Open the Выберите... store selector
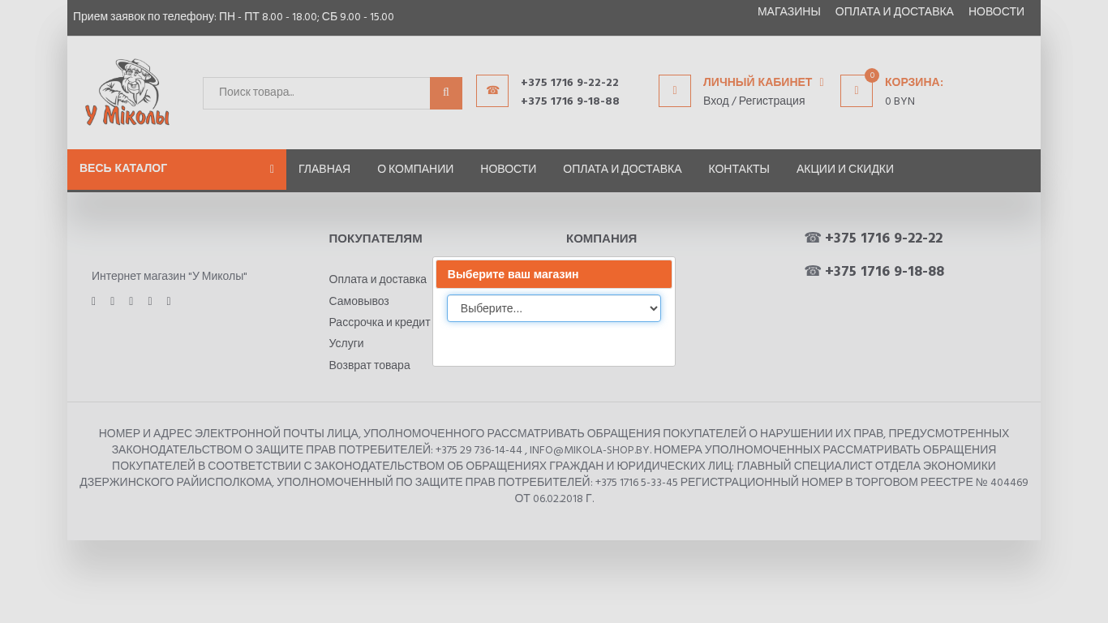Viewport: 1108px width, 623px height. click(x=554, y=308)
